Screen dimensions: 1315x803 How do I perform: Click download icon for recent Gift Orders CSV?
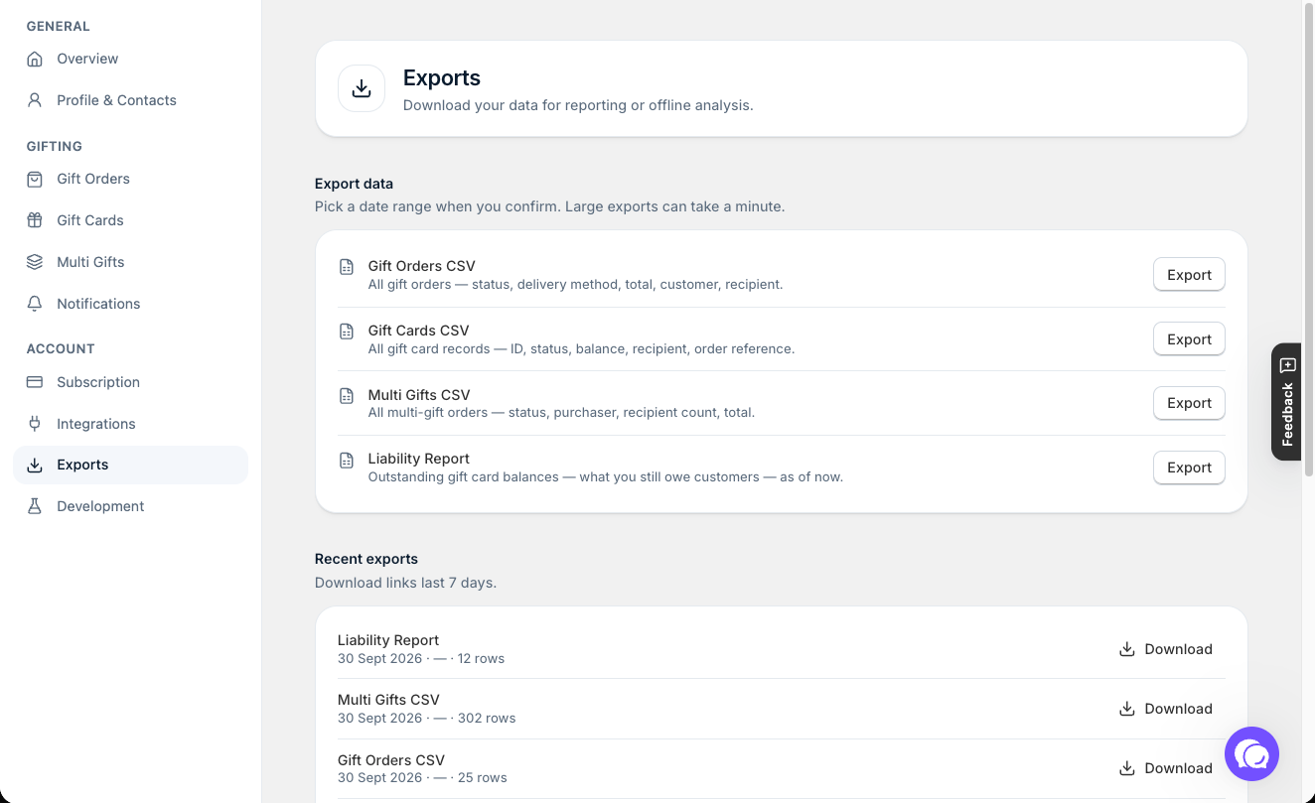coord(1127,768)
